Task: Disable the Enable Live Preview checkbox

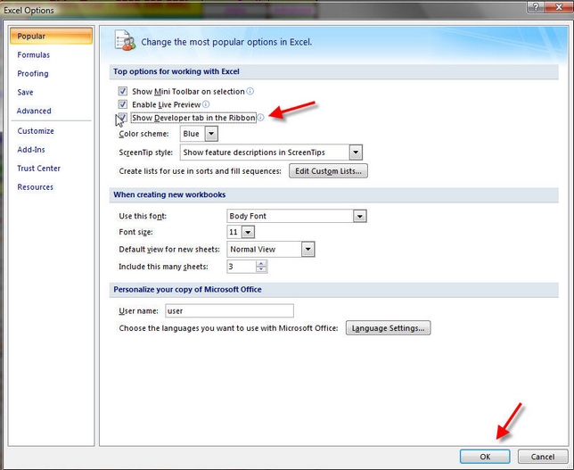Action: click(x=123, y=104)
